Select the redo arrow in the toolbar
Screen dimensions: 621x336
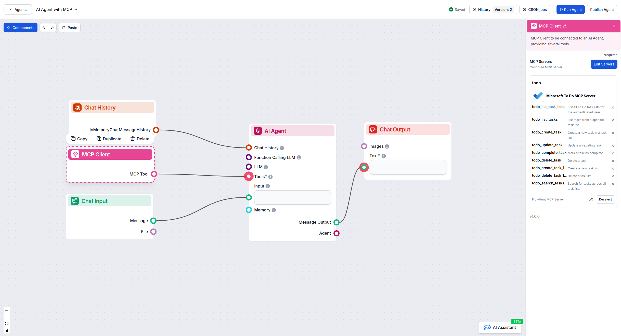point(52,28)
